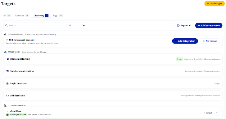
Task: Expand the Login detection row
Action: click(113, 83)
